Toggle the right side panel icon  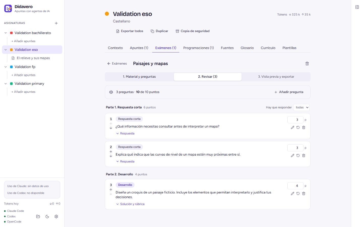click(357, 7)
